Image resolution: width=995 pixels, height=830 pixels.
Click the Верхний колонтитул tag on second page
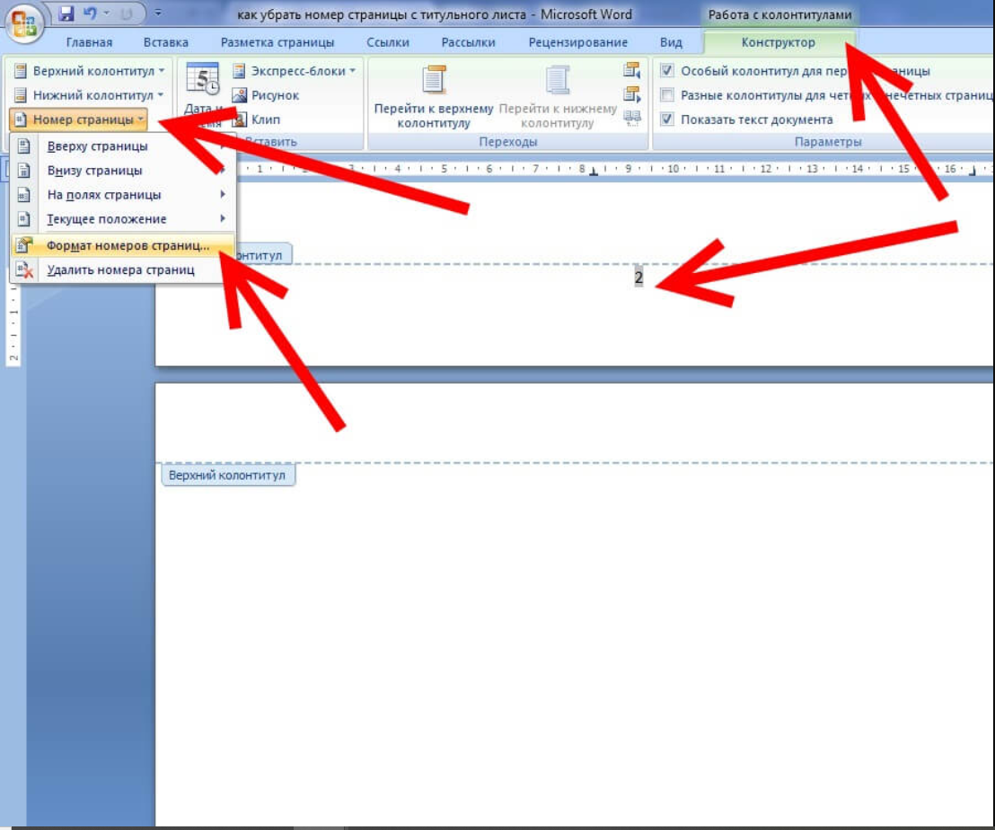pyautogui.click(x=227, y=475)
